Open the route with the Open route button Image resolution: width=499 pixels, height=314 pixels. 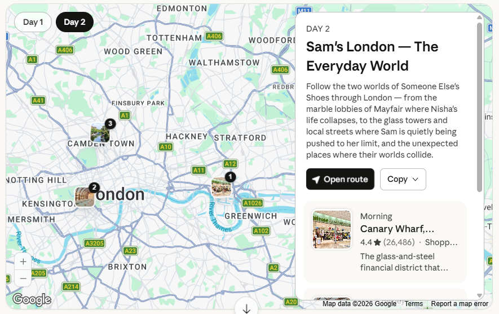[x=340, y=179]
